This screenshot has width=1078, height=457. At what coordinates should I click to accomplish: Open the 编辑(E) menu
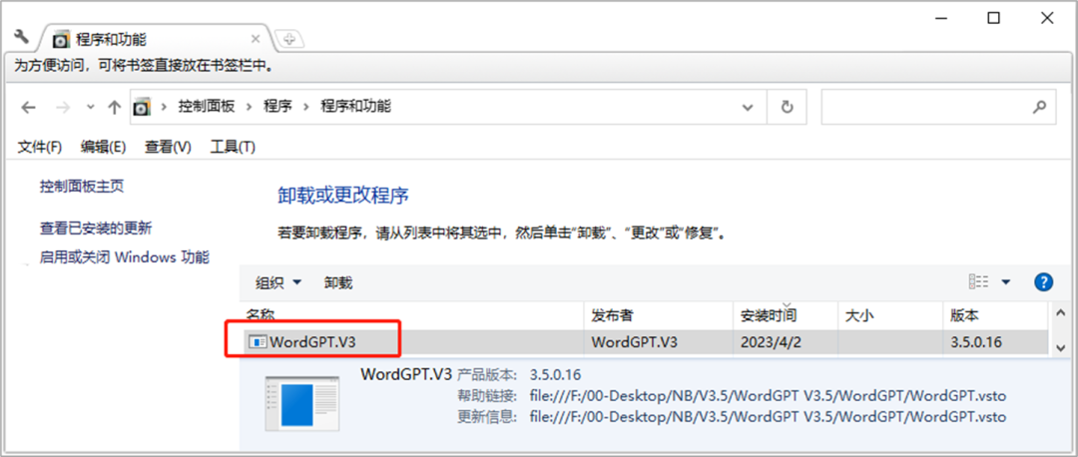point(103,147)
